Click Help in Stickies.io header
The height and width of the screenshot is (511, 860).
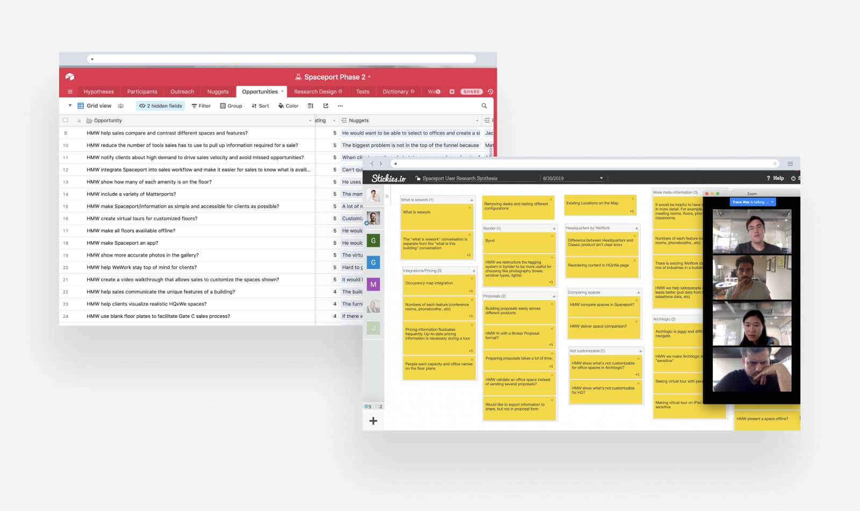(x=775, y=178)
